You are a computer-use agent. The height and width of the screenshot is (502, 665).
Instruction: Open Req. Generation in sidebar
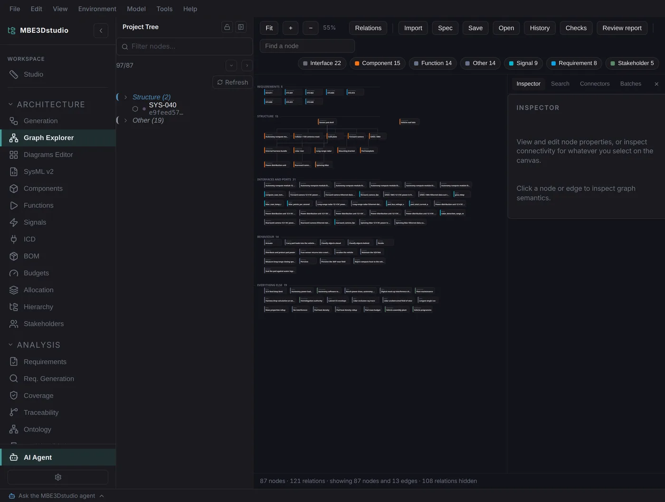coord(57,378)
